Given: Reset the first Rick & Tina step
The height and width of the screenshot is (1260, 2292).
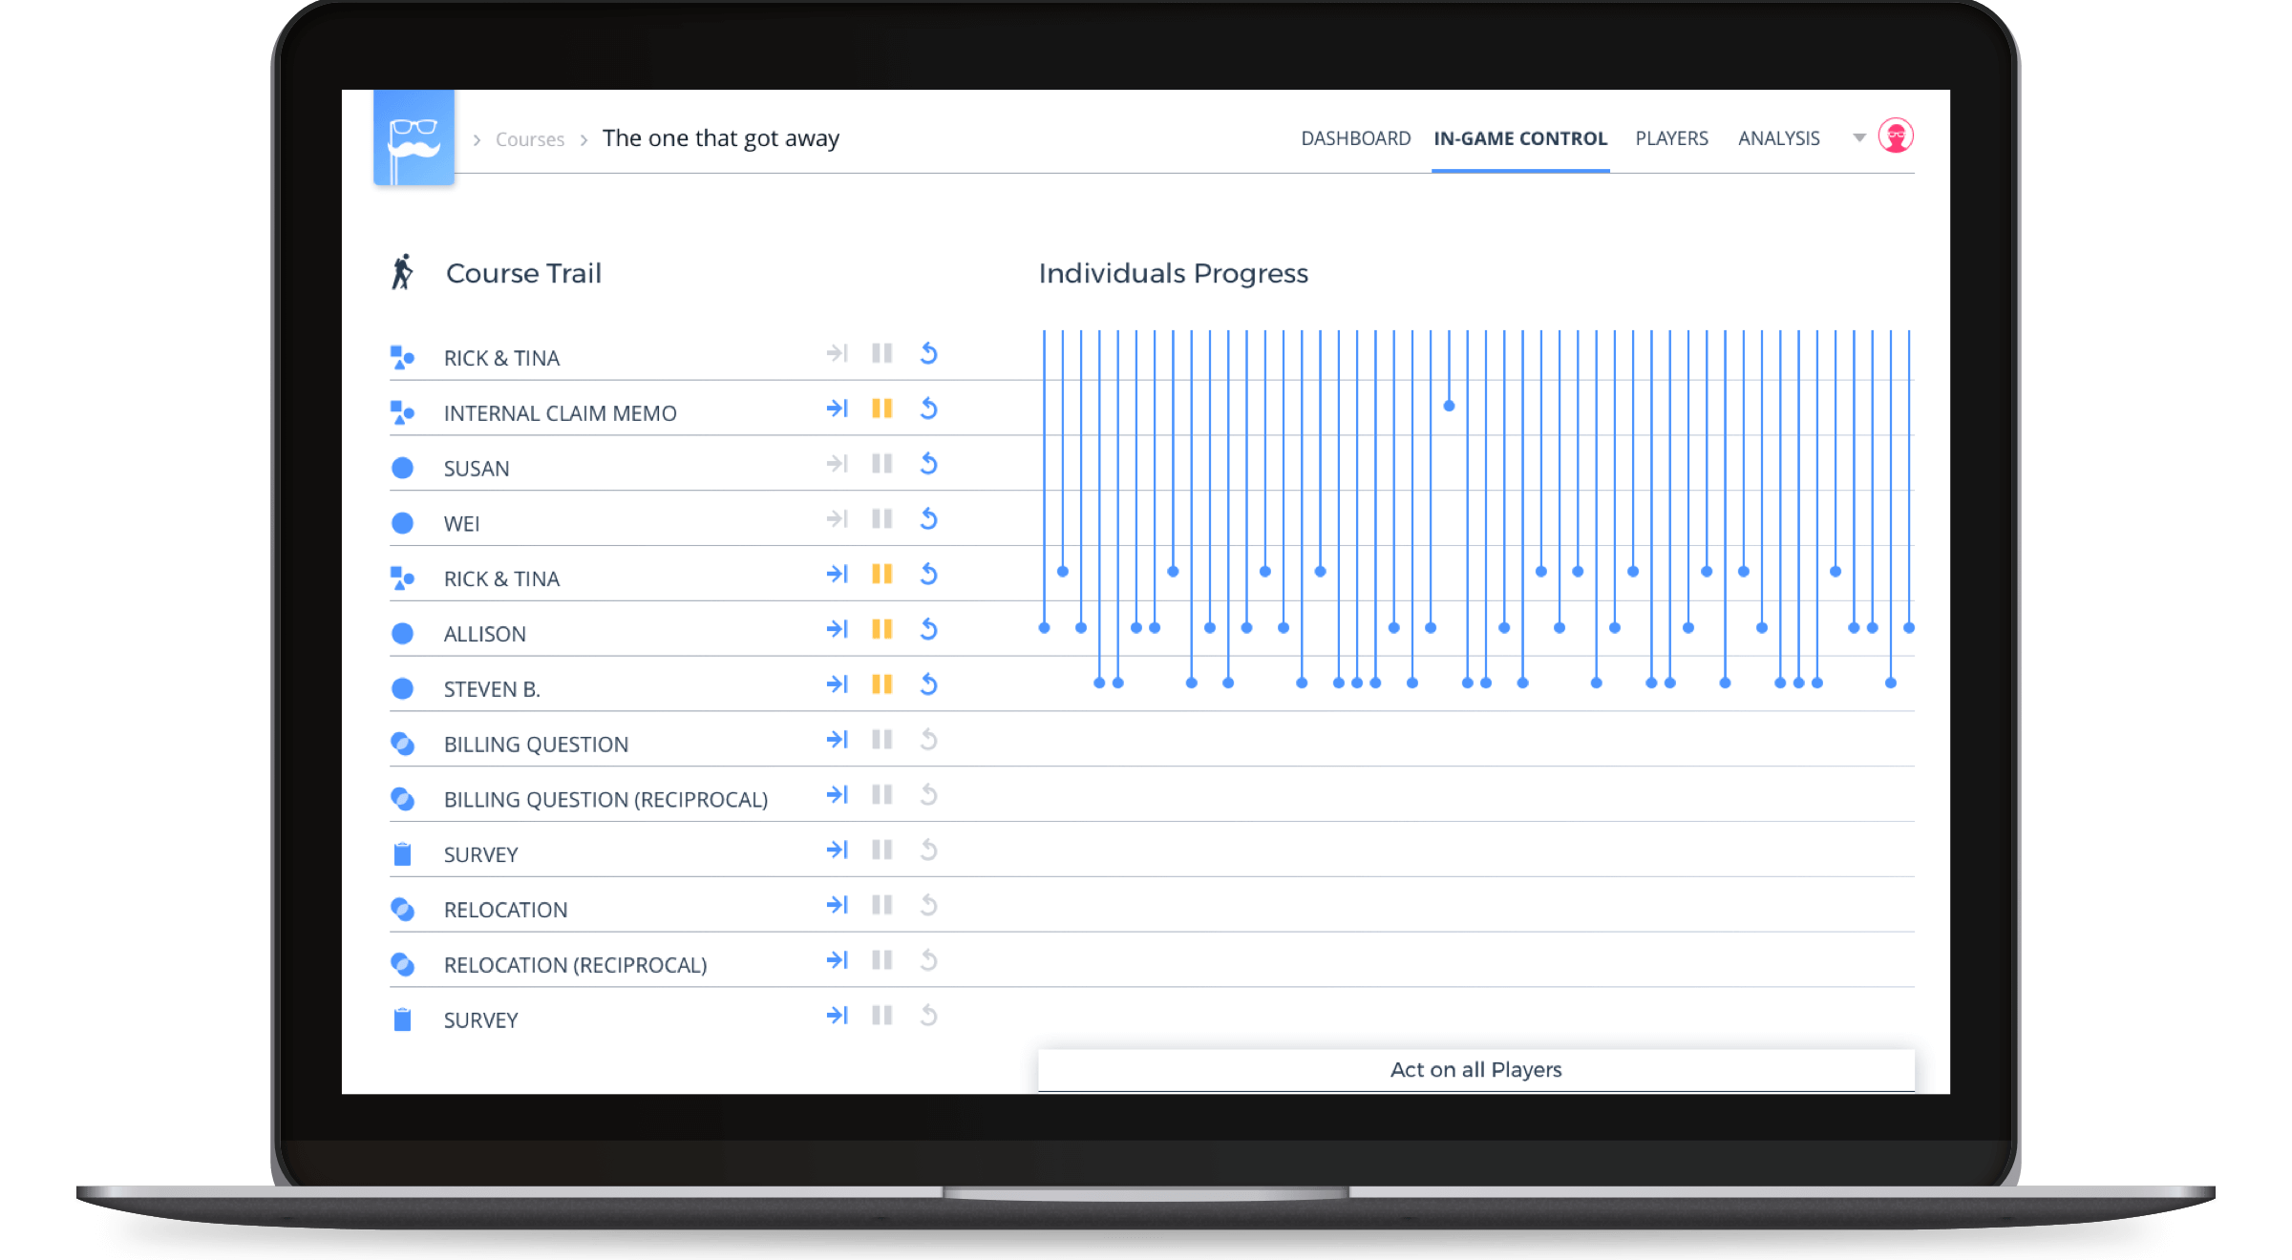Looking at the screenshot, I should pyautogui.click(x=928, y=353).
